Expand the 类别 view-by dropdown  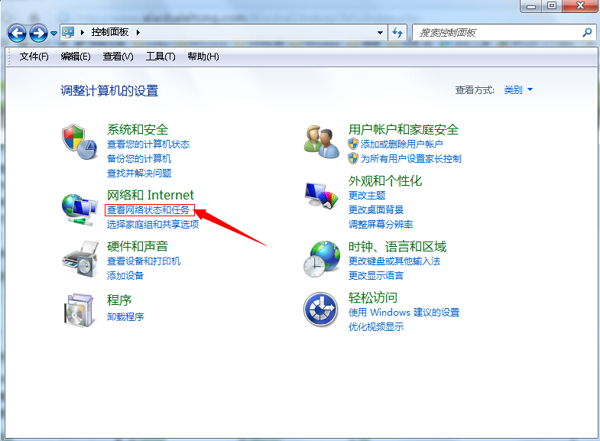point(518,90)
